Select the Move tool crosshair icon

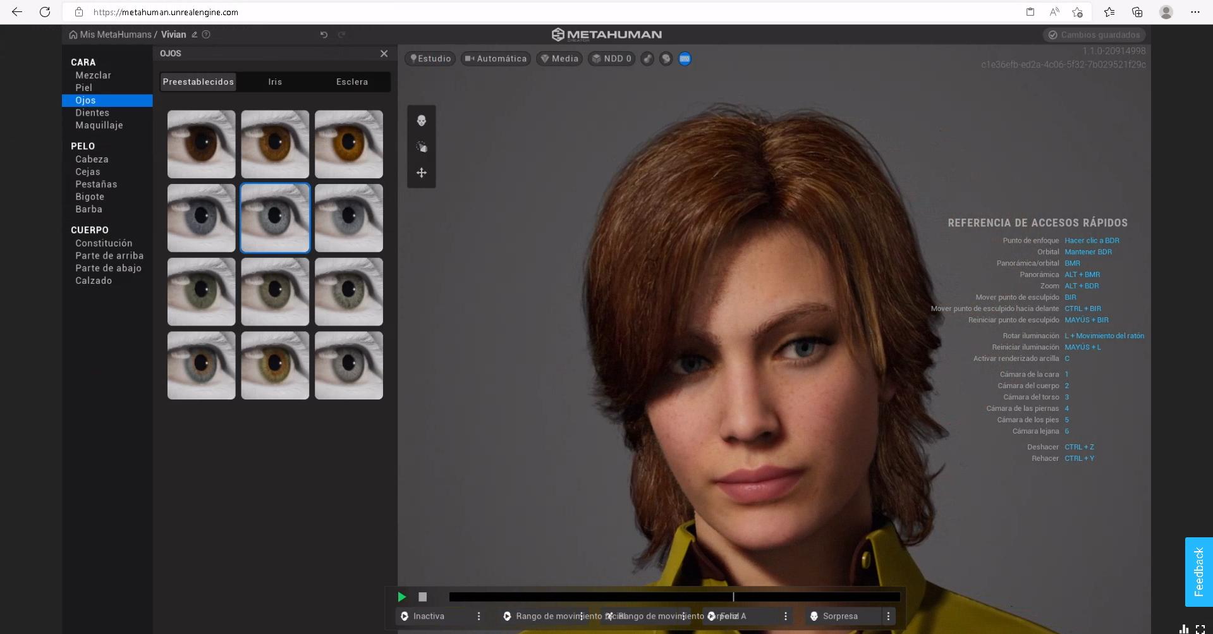pyautogui.click(x=422, y=173)
